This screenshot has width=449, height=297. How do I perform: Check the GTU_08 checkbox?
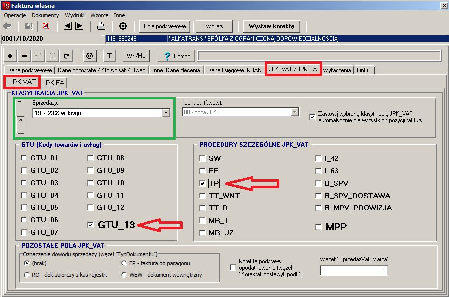click(x=90, y=158)
